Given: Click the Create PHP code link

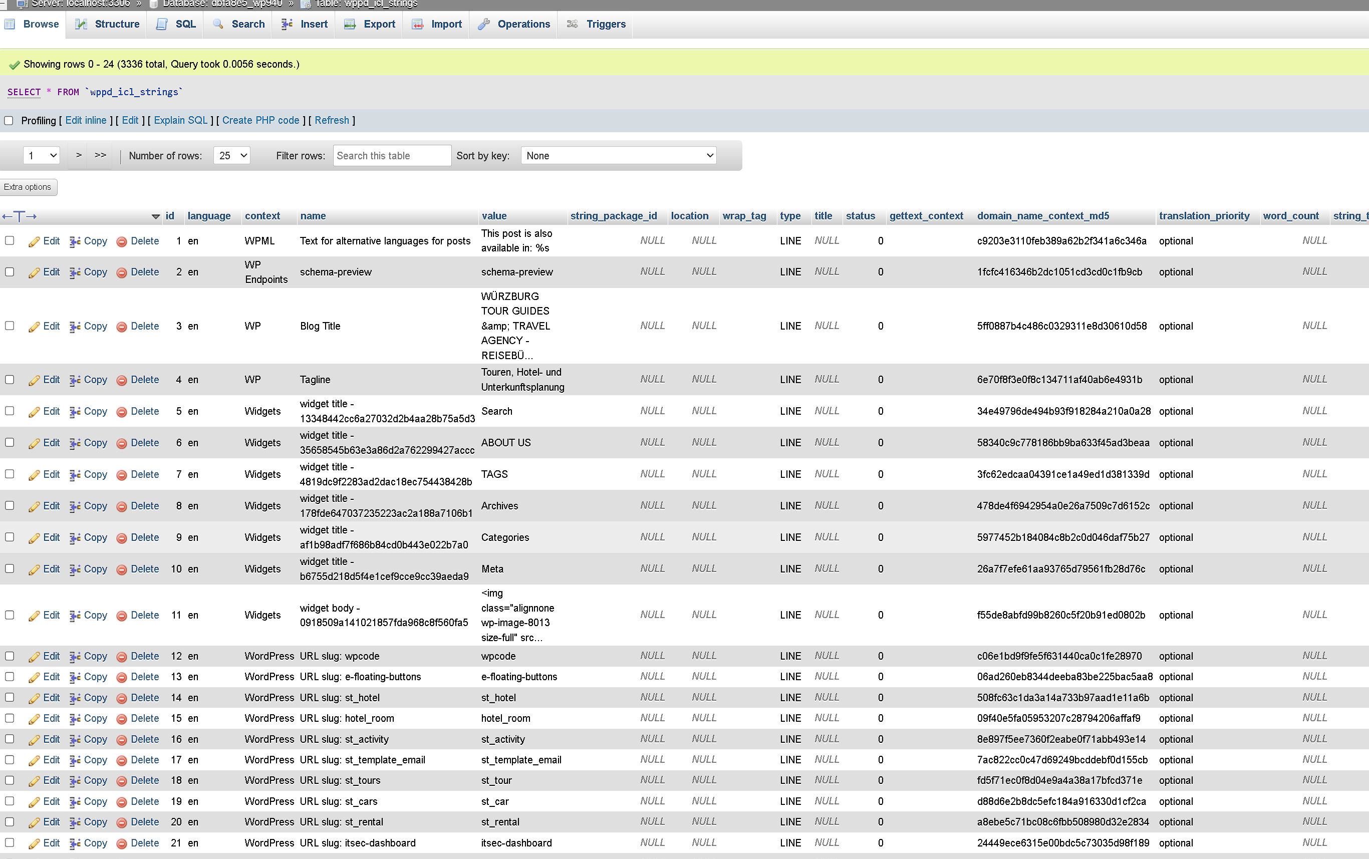Looking at the screenshot, I should (261, 120).
